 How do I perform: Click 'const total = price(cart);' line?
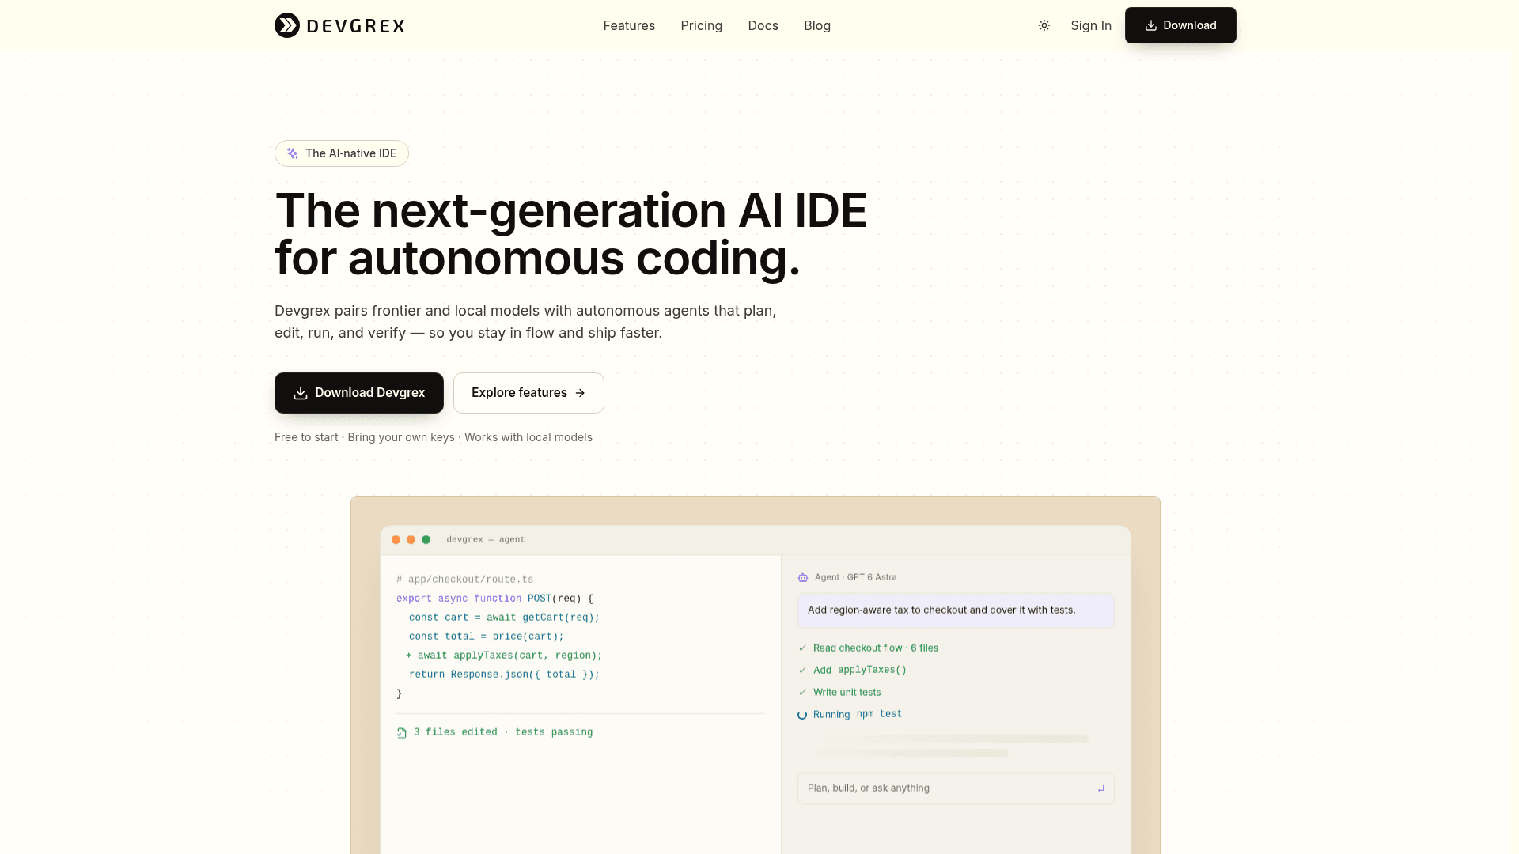pos(487,637)
